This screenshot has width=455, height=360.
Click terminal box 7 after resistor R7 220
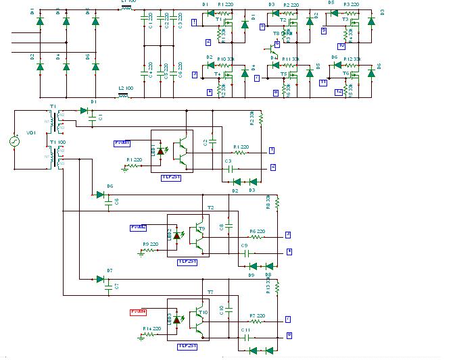pyautogui.click(x=288, y=319)
